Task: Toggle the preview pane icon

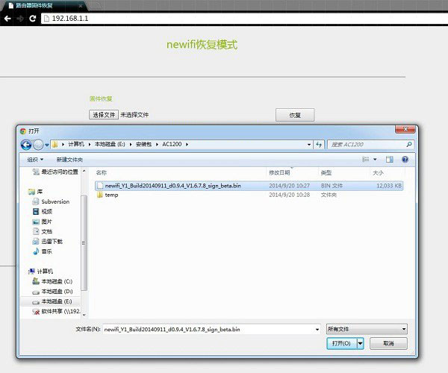Action: coord(390,159)
